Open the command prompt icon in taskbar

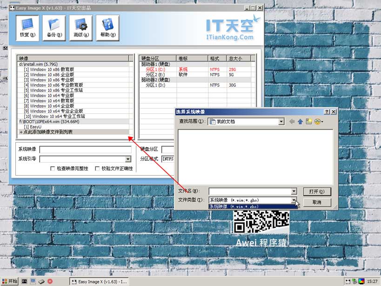click(x=24, y=281)
